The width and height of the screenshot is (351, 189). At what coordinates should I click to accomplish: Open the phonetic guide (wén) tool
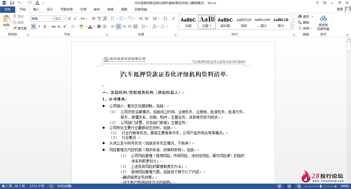(x=99, y=18)
